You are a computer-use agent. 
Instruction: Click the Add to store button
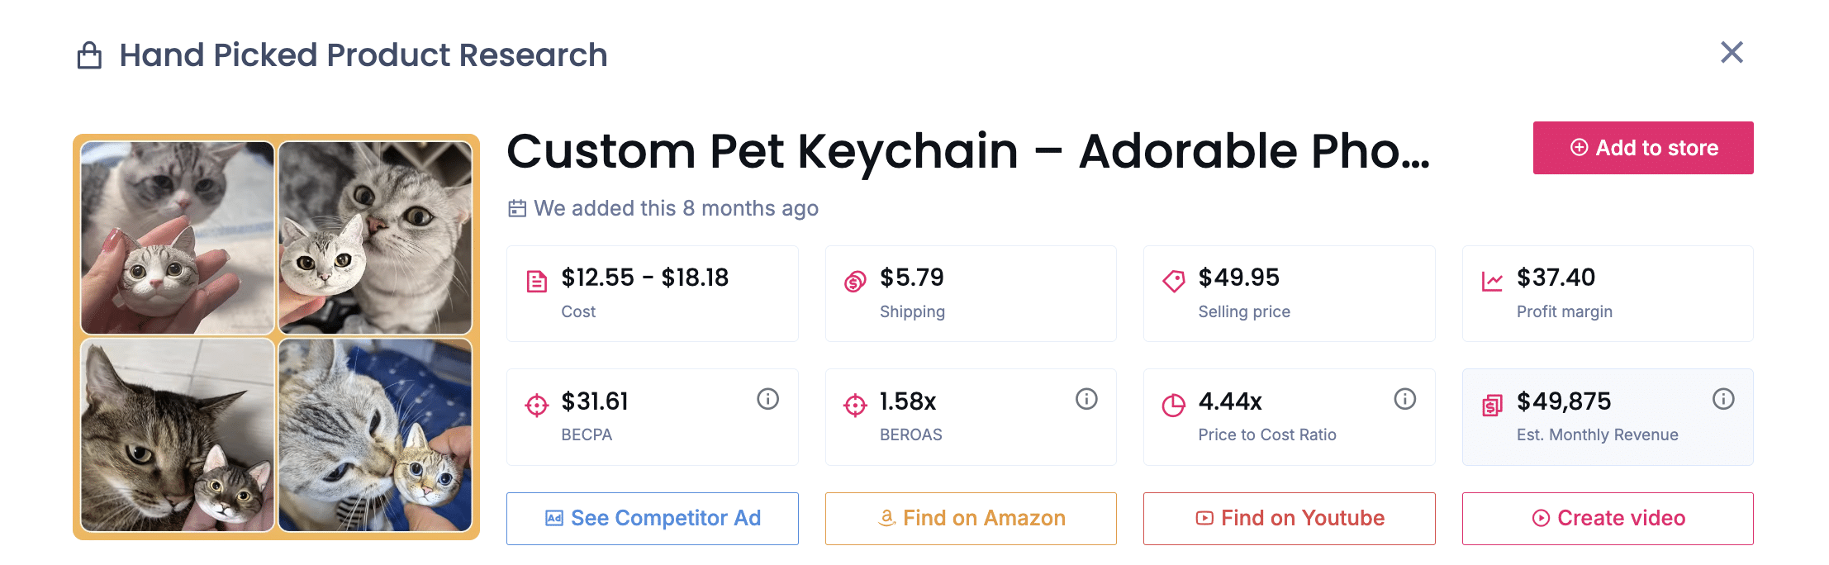1642,148
